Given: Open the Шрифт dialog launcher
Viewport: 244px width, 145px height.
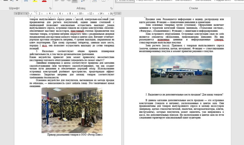Looking at the screenshot, I should (50, 8).
